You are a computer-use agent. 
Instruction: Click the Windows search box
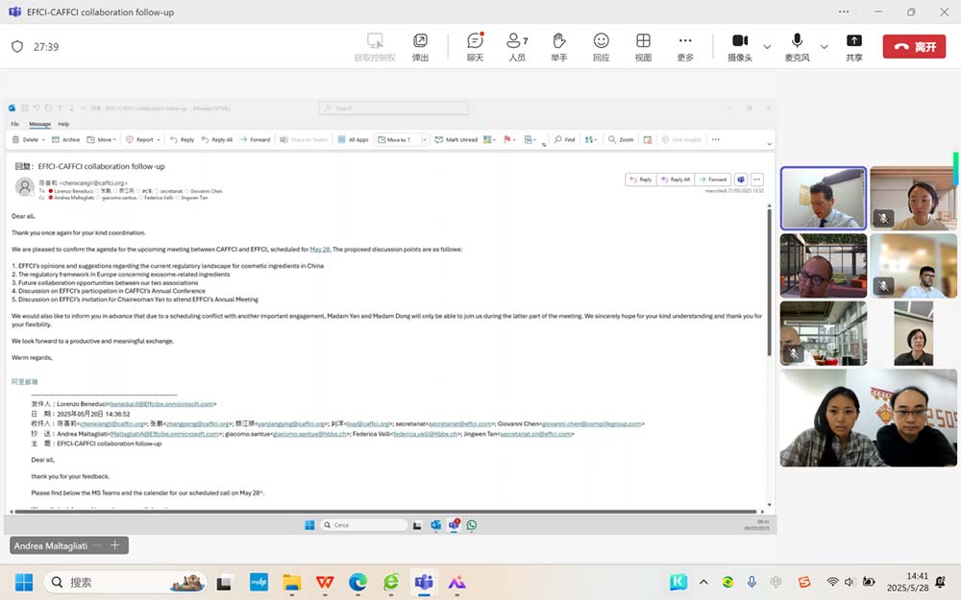125,582
